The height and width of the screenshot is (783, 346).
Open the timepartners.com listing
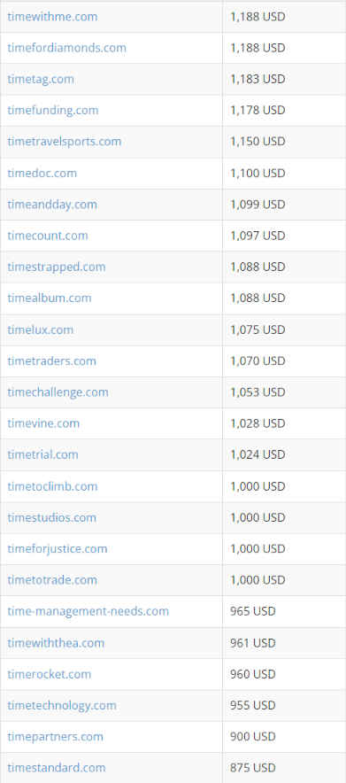(56, 737)
